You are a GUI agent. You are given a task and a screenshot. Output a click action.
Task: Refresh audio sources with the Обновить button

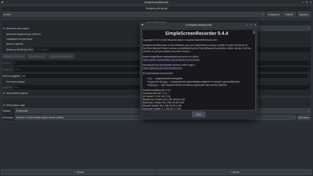tap(303, 117)
